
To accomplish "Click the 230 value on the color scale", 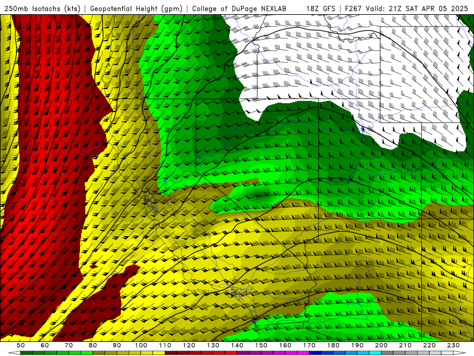I will click(453, 345).
